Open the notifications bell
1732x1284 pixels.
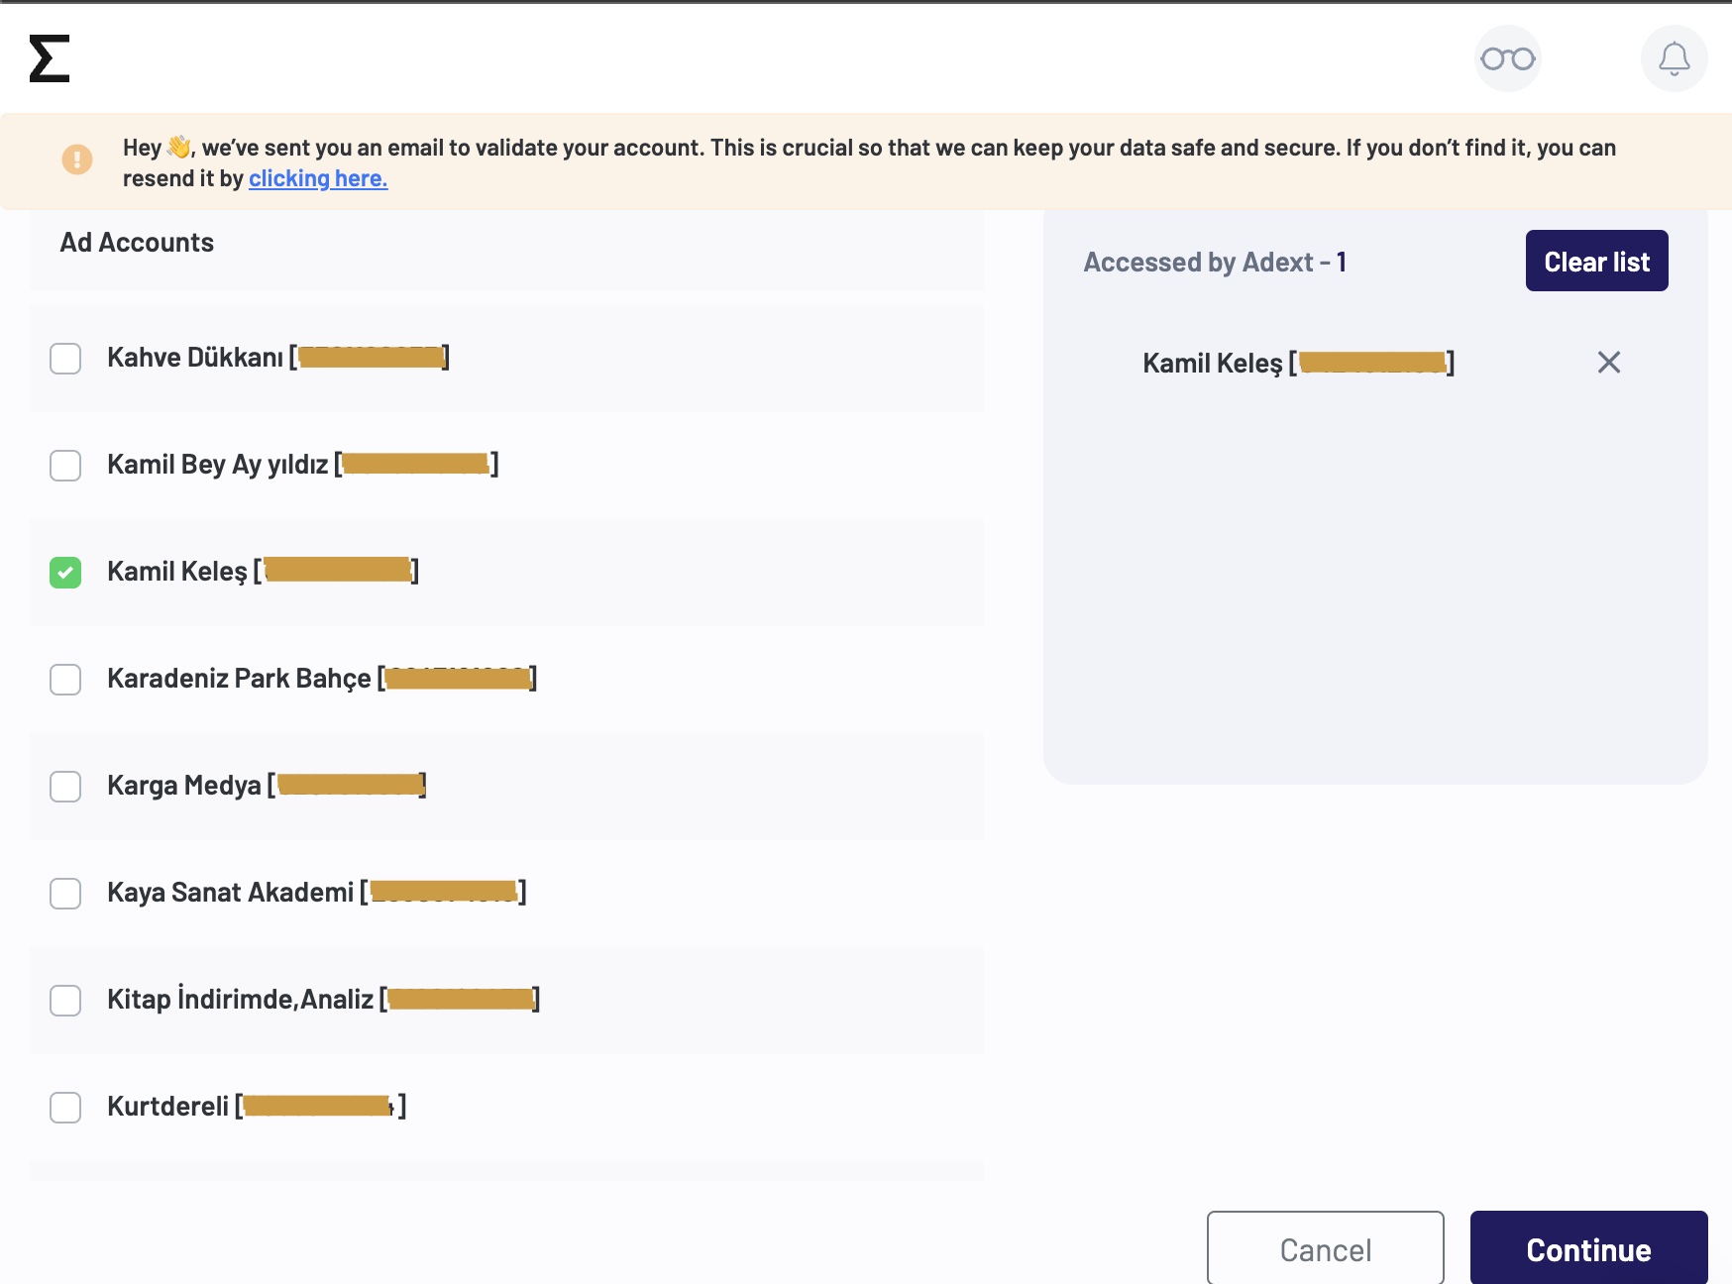[1674, 58]
